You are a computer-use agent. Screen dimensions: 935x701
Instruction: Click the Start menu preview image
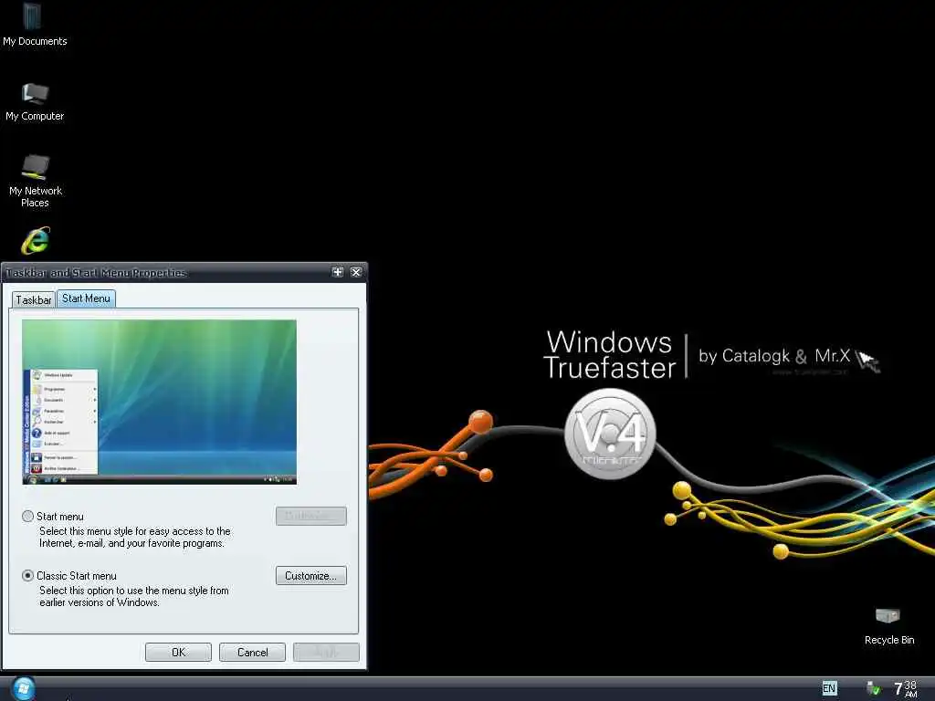(159, 402)
